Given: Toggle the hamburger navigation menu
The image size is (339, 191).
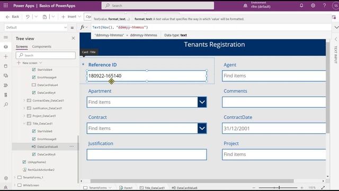Looking at the screenshot, I should [x=6, y=37].
